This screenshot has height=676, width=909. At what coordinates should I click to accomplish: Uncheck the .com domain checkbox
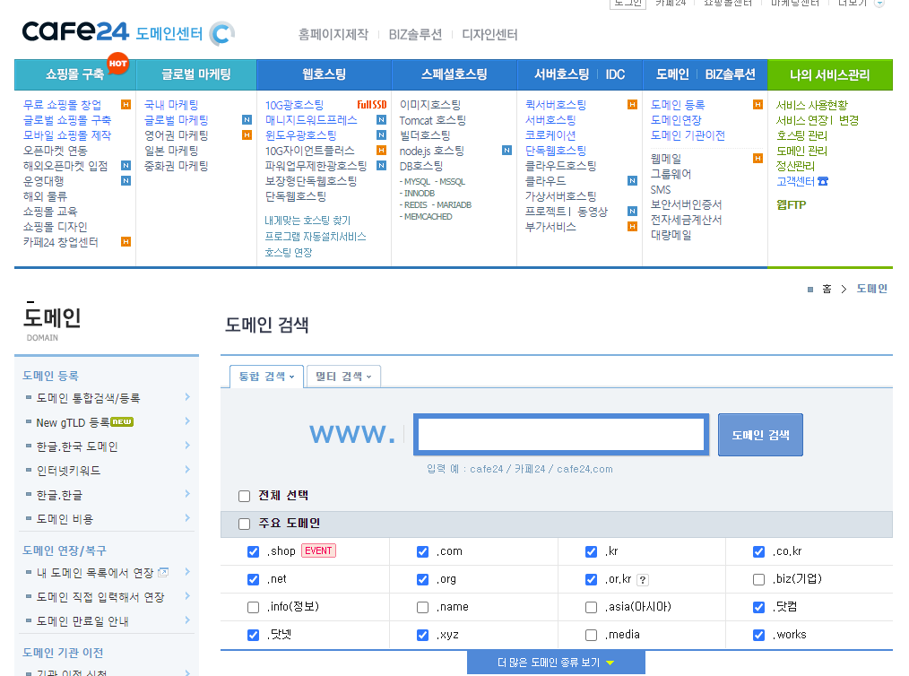pyautogui.click(x=422, y=552)
